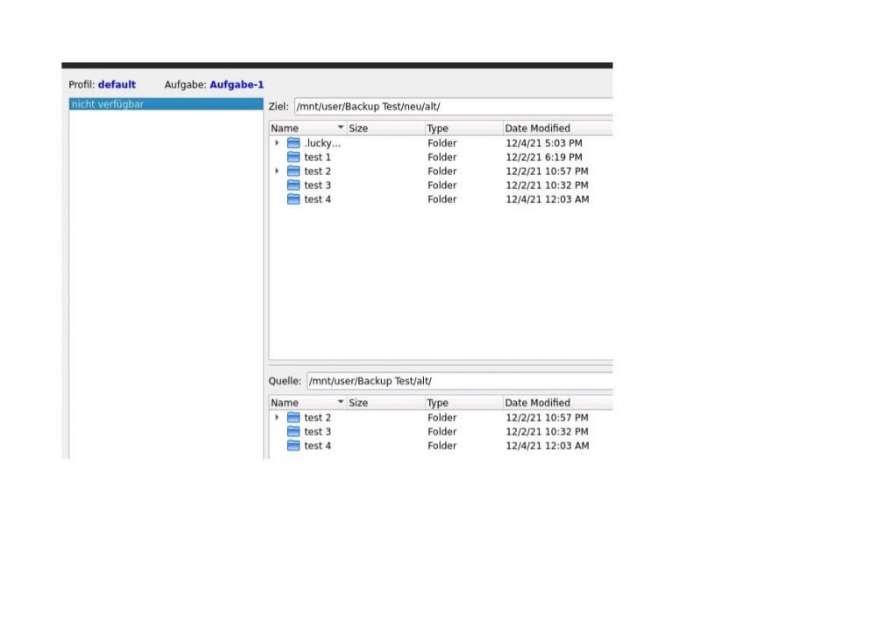This screenshot has width=876, height=619.
Task: Click the Size column header in Ziel
Action: [386, 129]
